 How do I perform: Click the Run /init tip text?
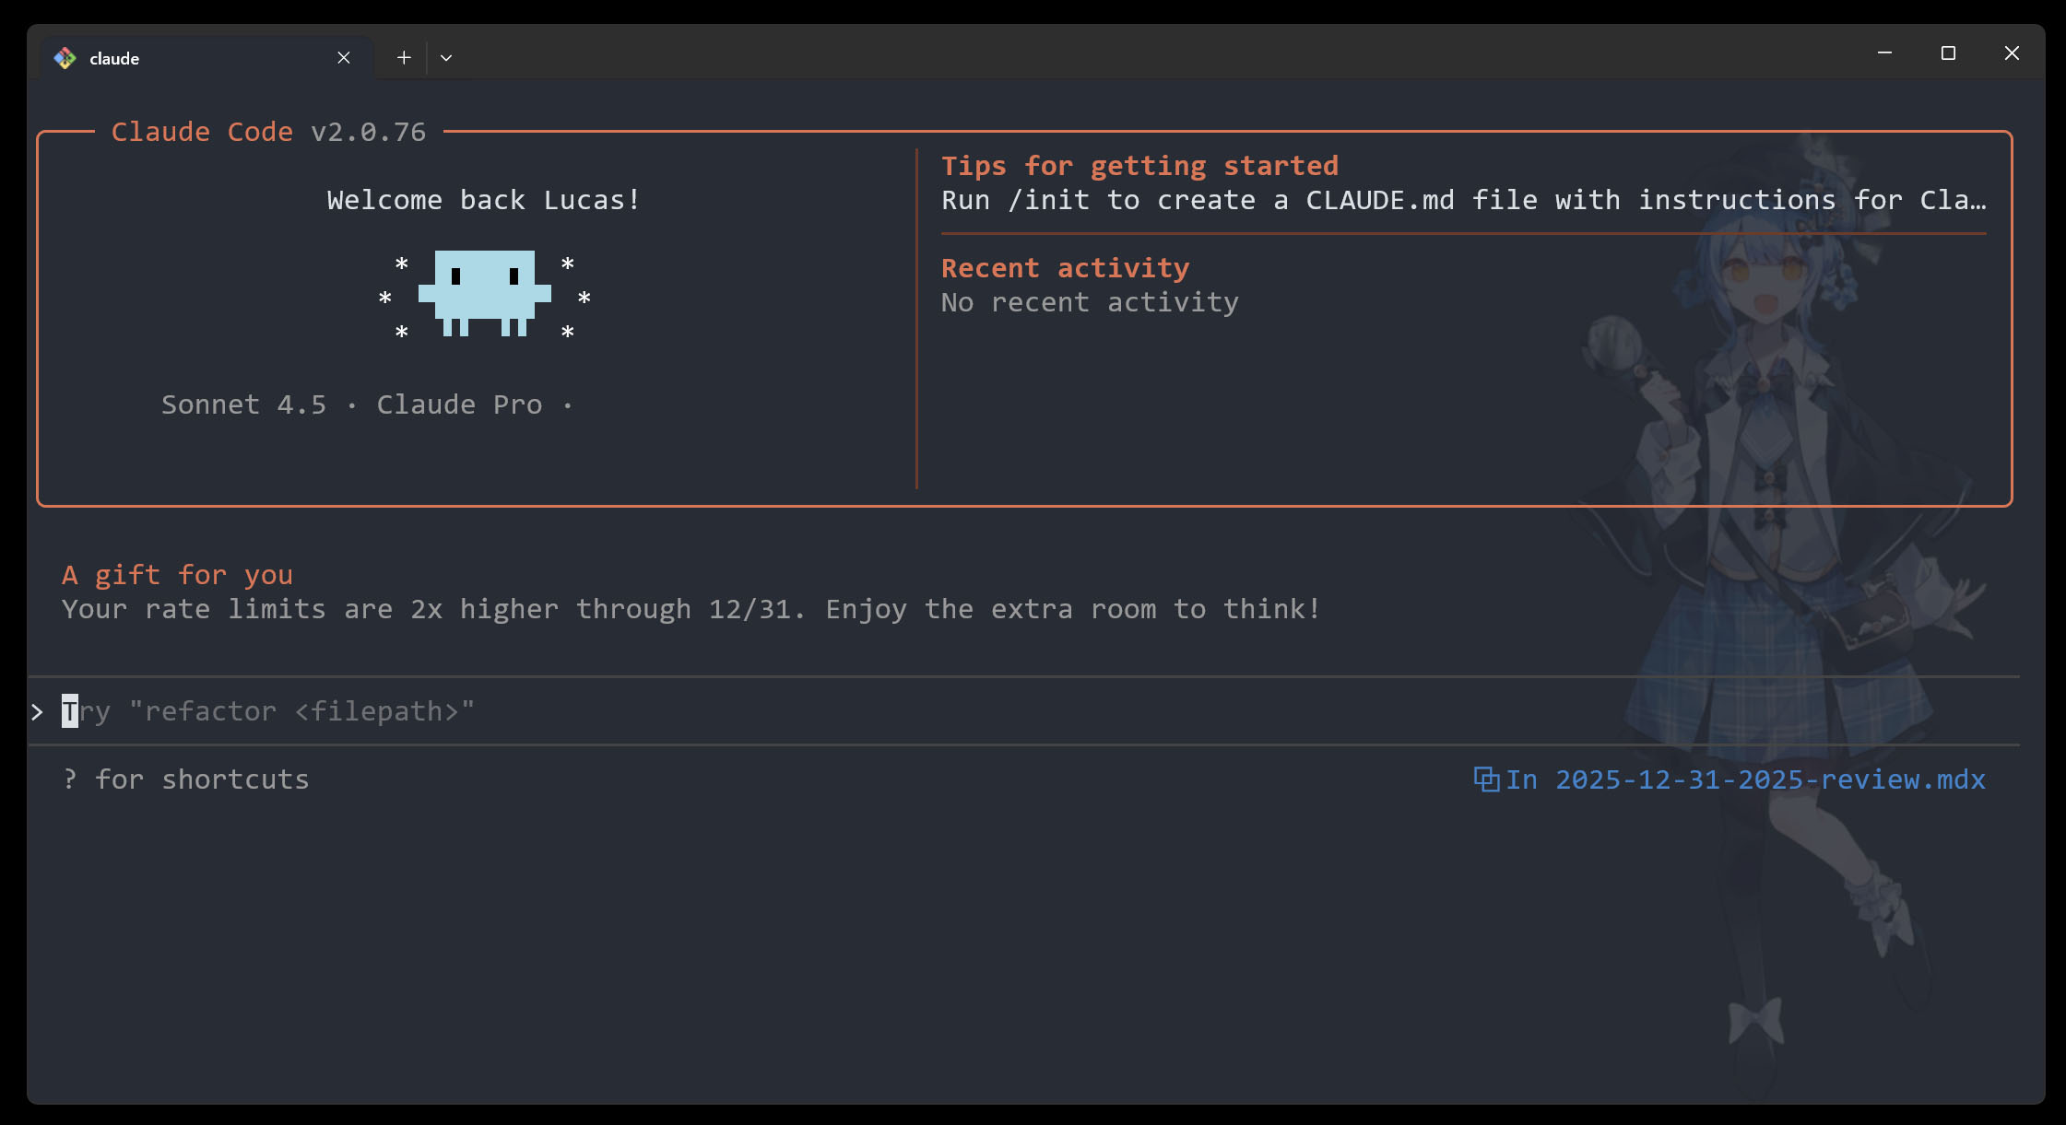tap(1462, 200)
